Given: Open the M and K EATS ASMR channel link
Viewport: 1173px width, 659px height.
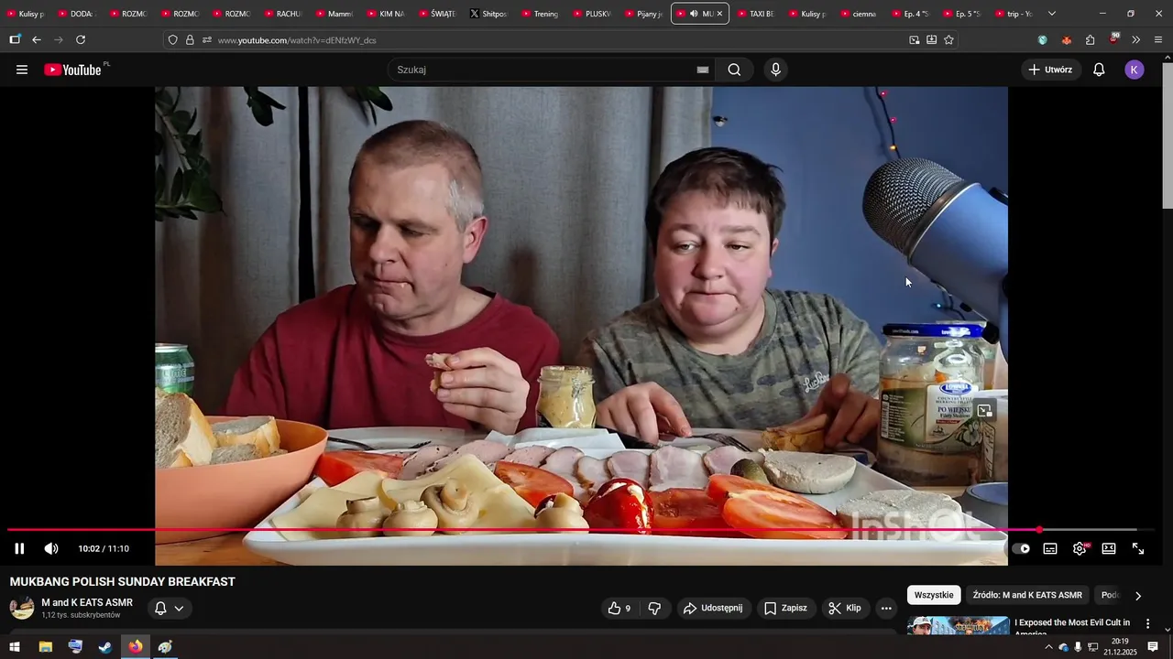Looking at the screenshot, I should [x=87, y=602].
